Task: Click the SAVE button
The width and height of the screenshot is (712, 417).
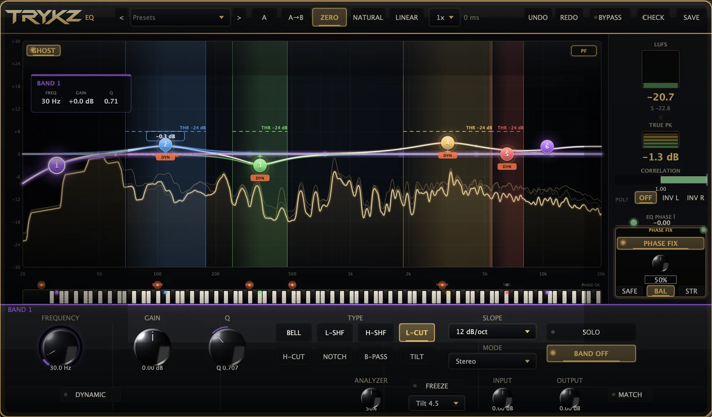Action: click(691, 17)
